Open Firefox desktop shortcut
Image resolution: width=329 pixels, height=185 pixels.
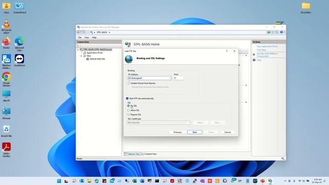tap(6, 43)
